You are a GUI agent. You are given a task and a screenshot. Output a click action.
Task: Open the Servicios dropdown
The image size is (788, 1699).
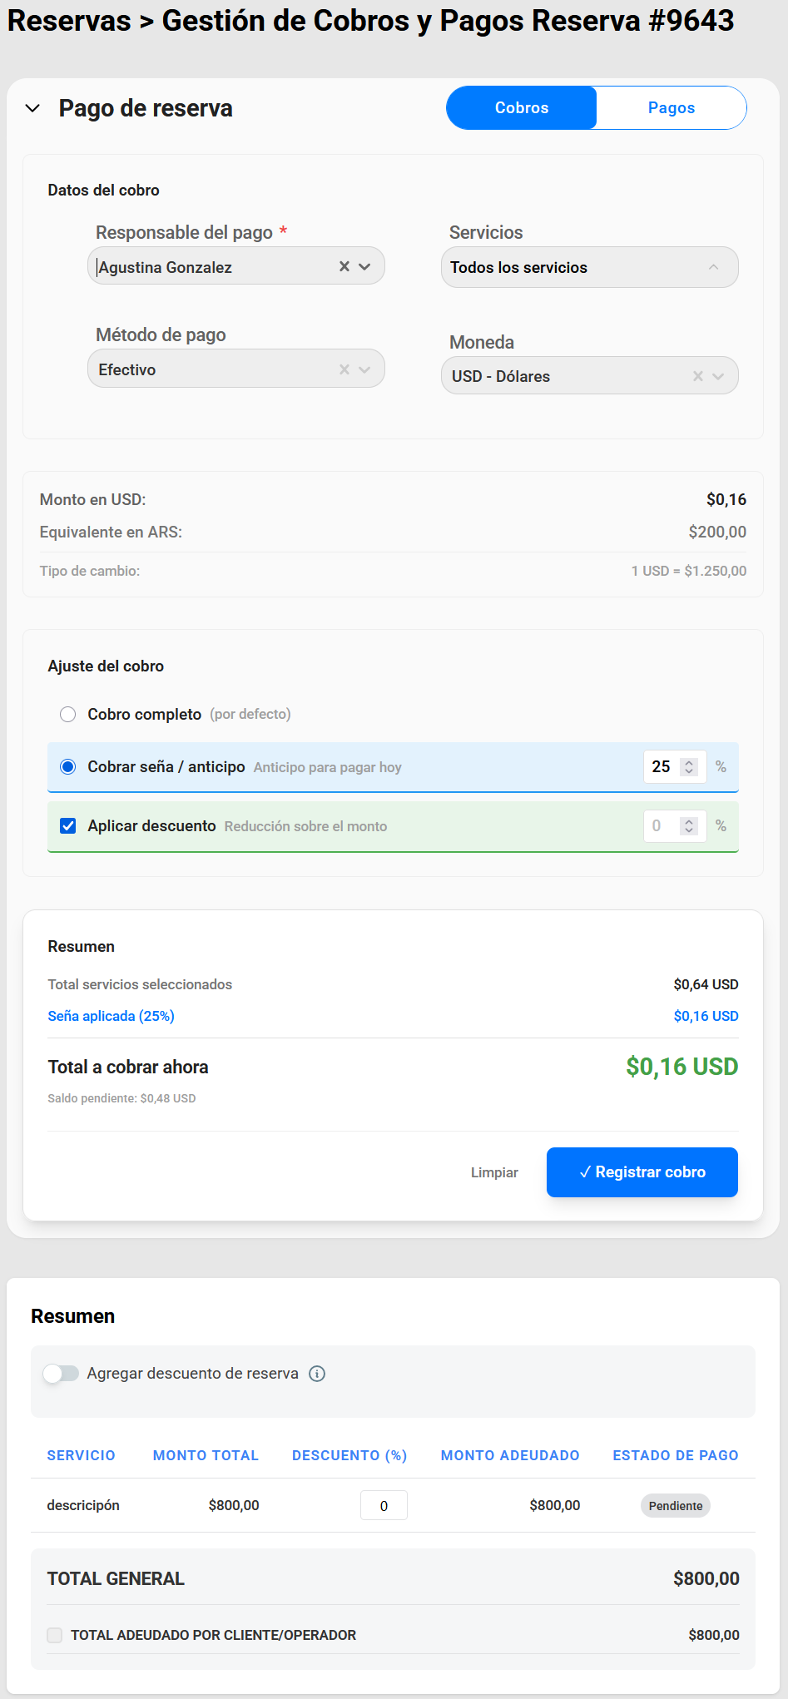coord(589,267)
